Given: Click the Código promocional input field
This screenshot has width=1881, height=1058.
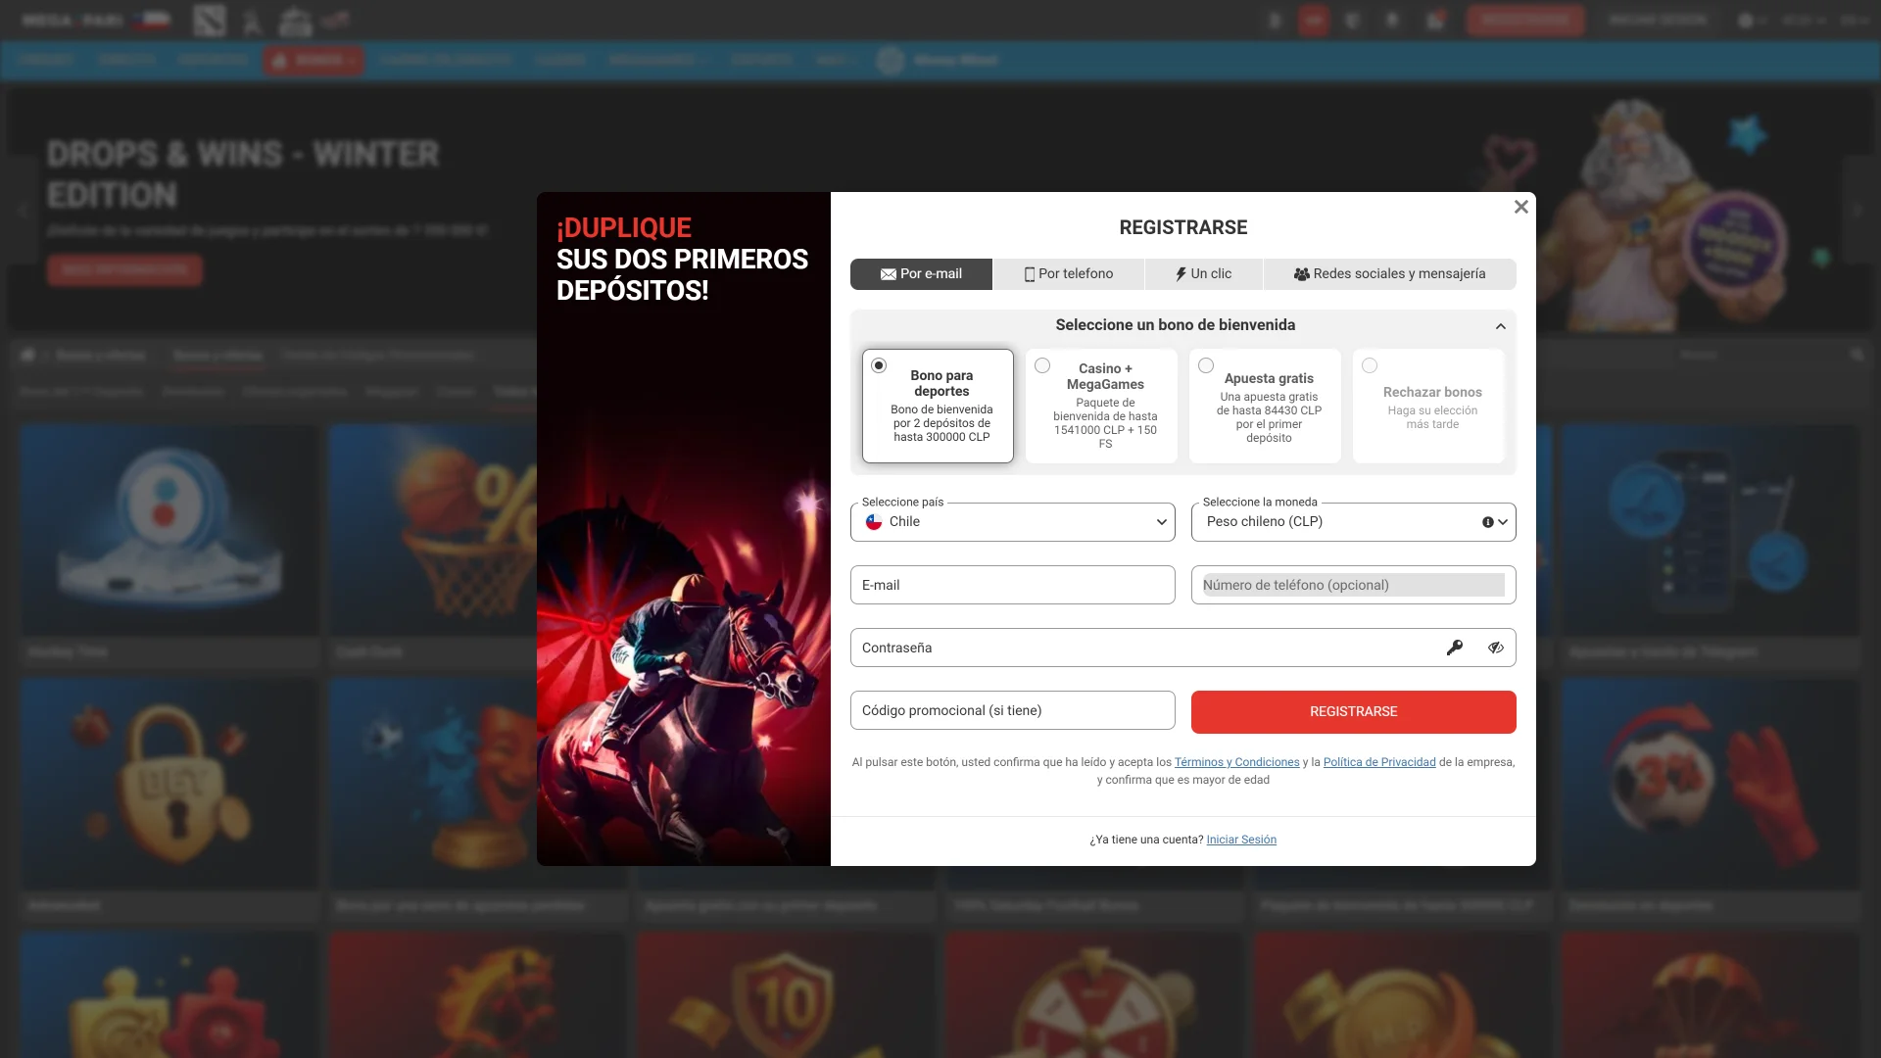Looking at the screenshot, I should [1012, 710].
